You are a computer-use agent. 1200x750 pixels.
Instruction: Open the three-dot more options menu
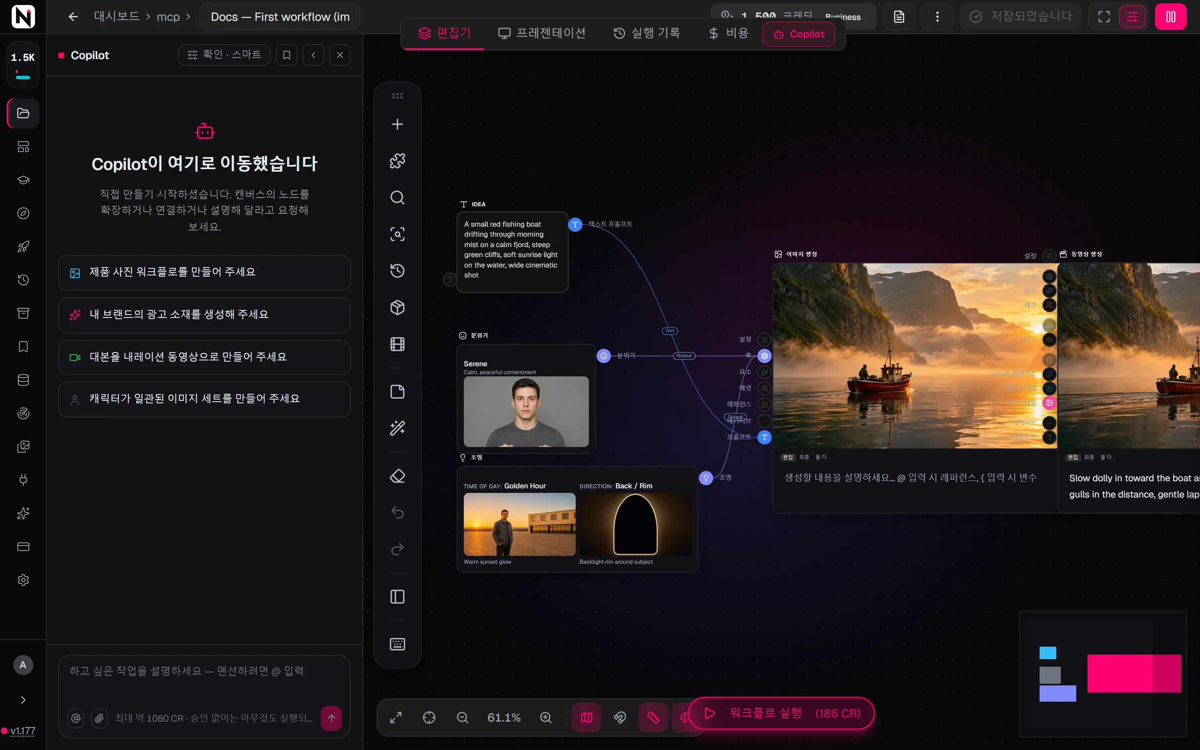click(x=937, y=17)
